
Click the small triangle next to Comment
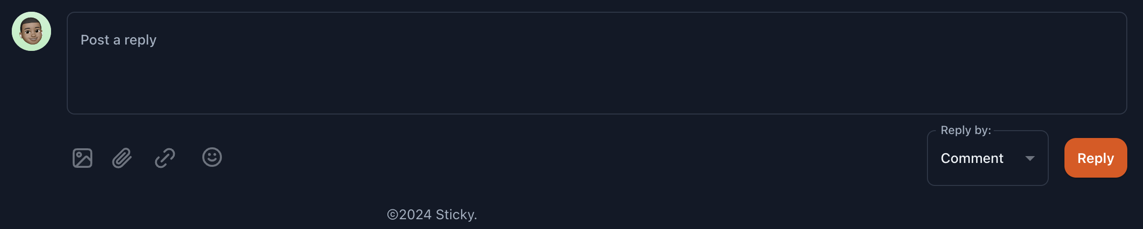click(1030, 158)
